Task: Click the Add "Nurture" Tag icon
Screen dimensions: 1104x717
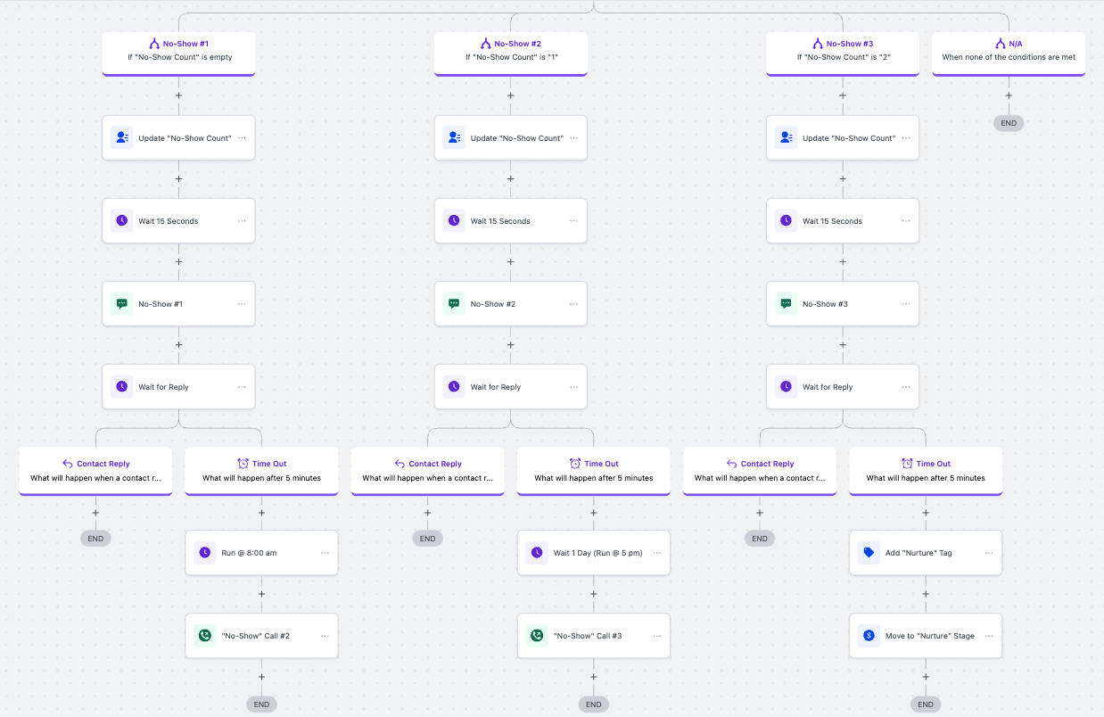Action: (869, 553)
